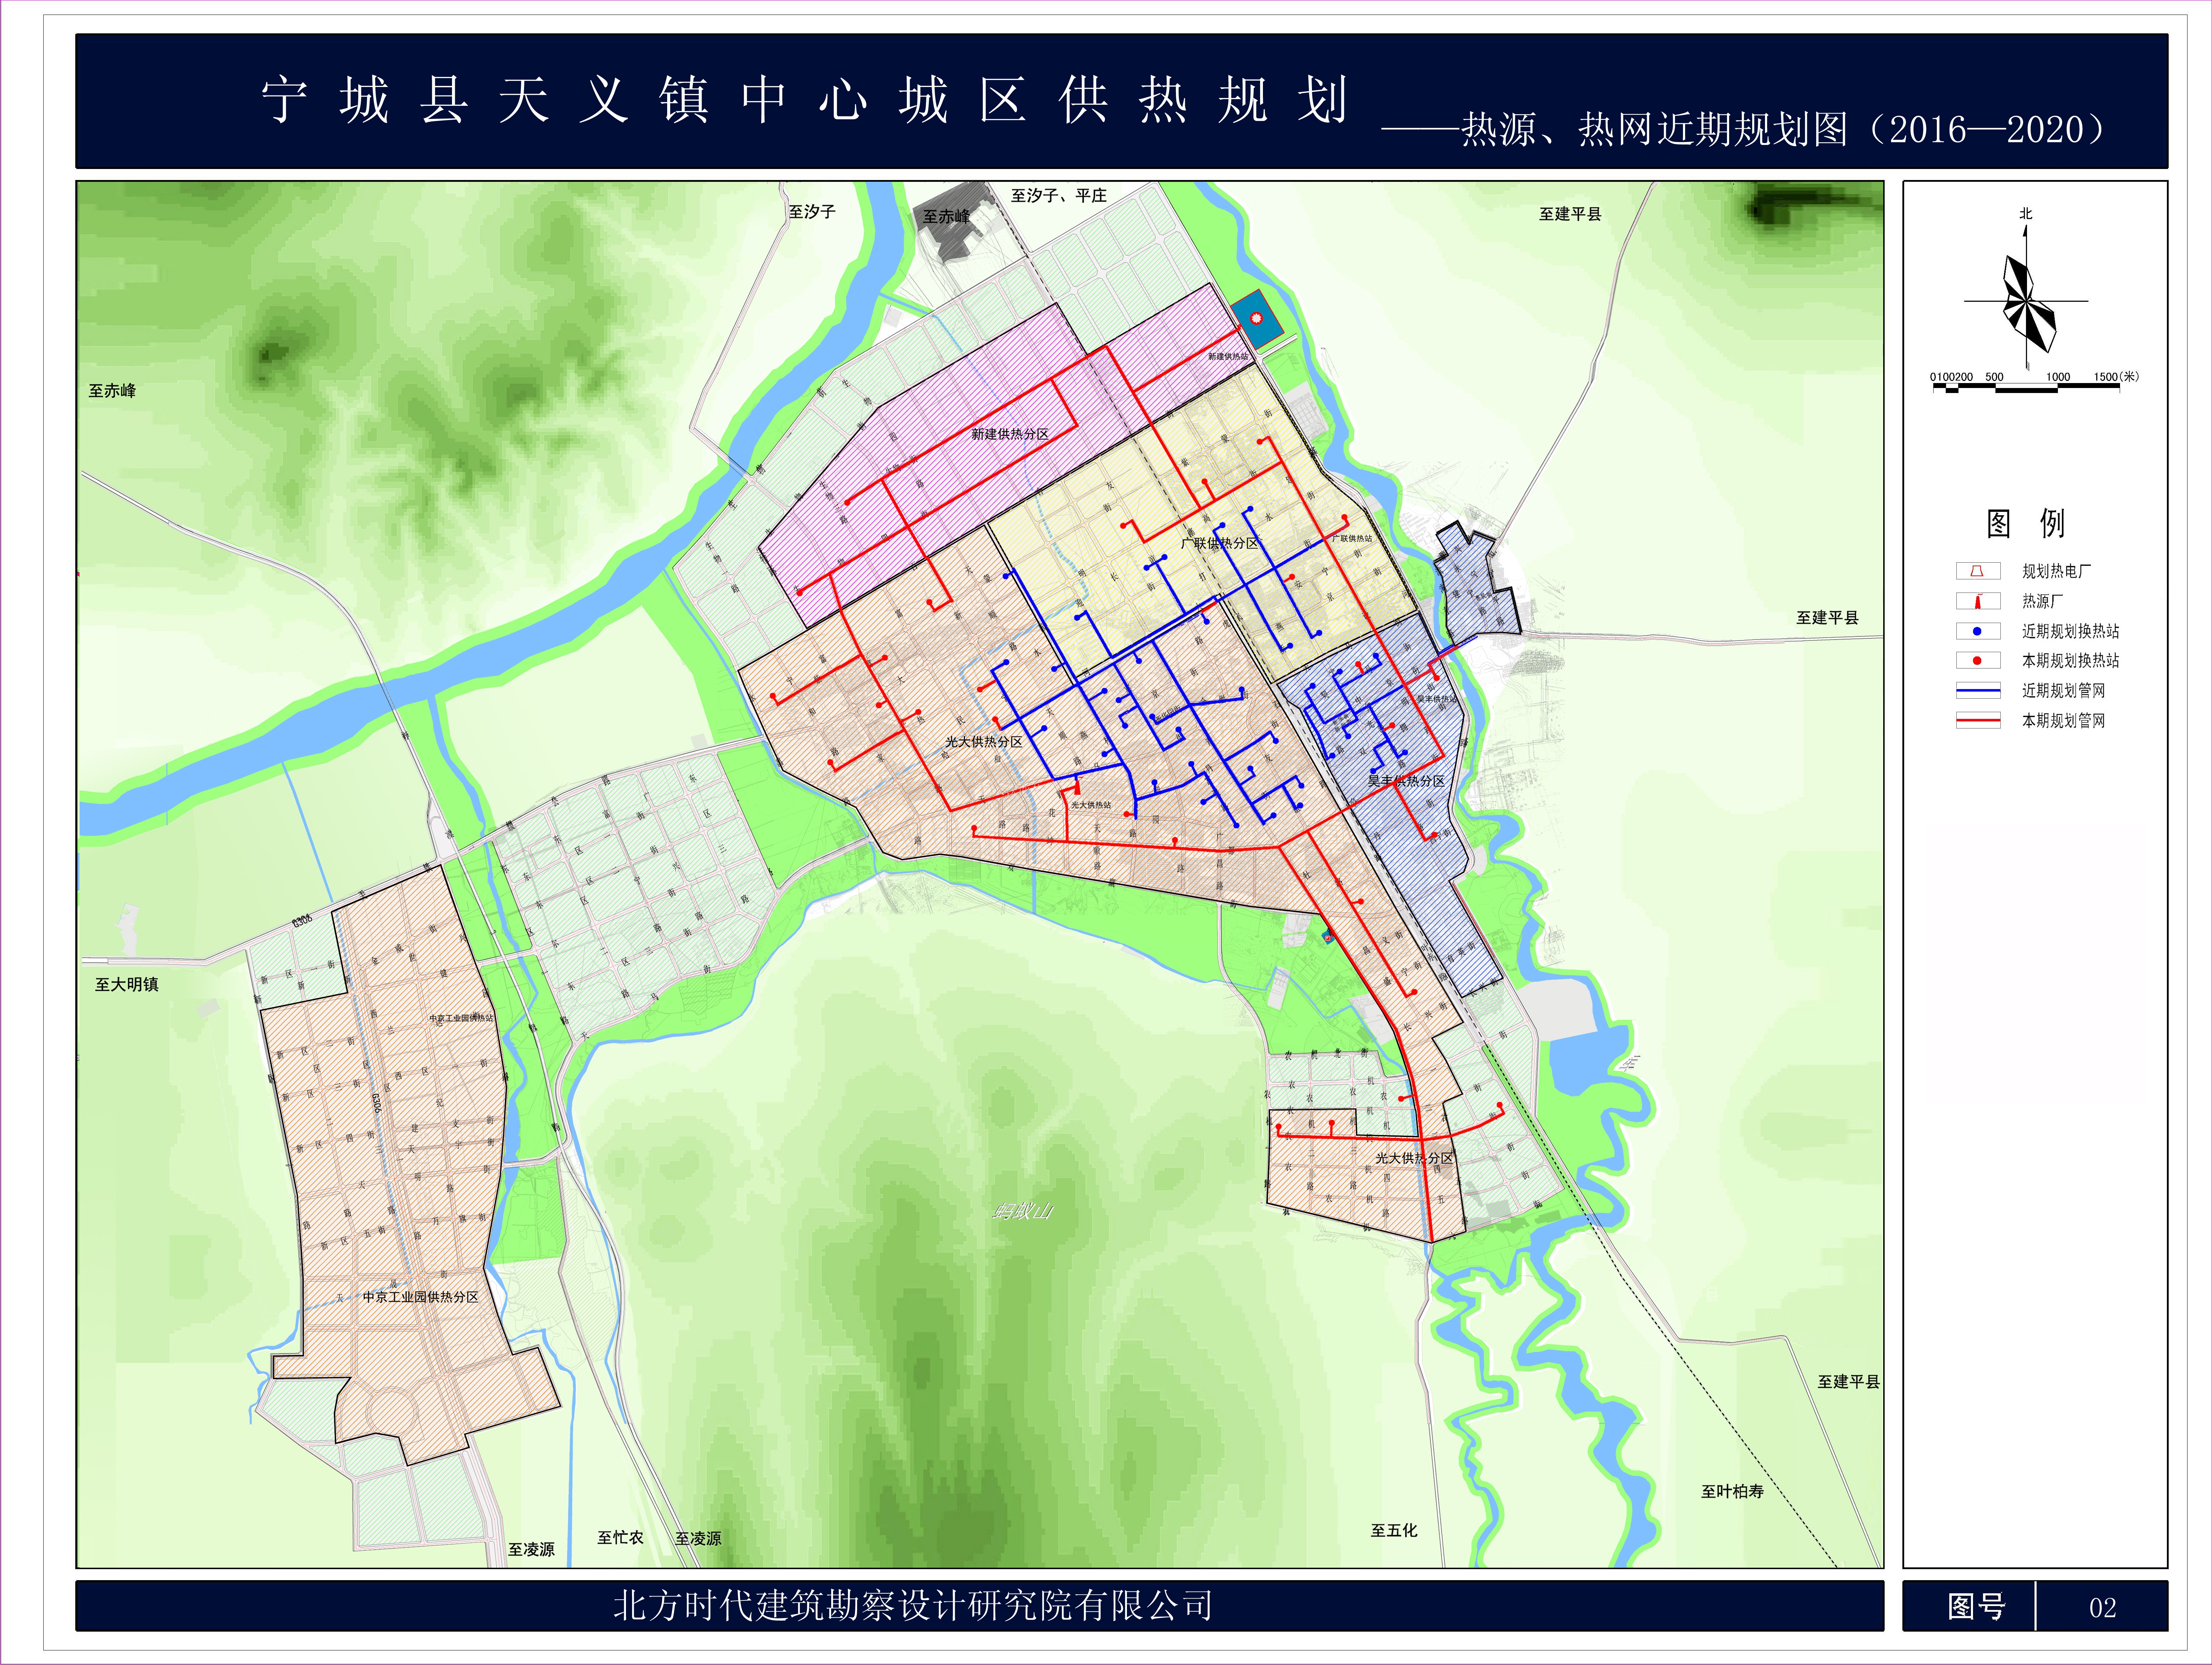The image size is (2212, 1665).
Task: Click the 至建平县 label at the bottom right
Action: point(1849,1382)
